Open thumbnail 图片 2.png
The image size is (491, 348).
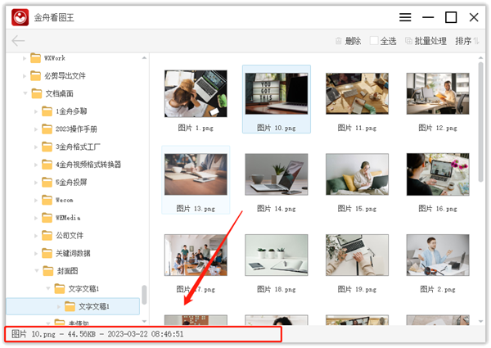click(438, 255)
